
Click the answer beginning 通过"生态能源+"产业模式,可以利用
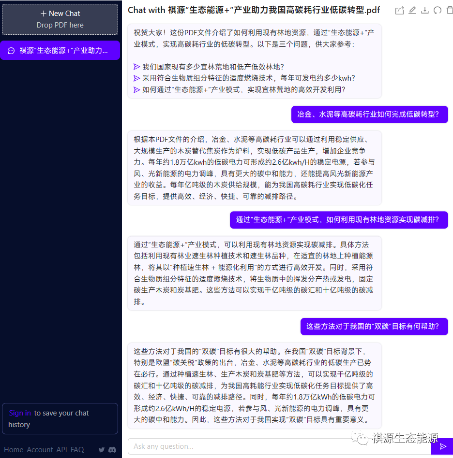(254, 273)
